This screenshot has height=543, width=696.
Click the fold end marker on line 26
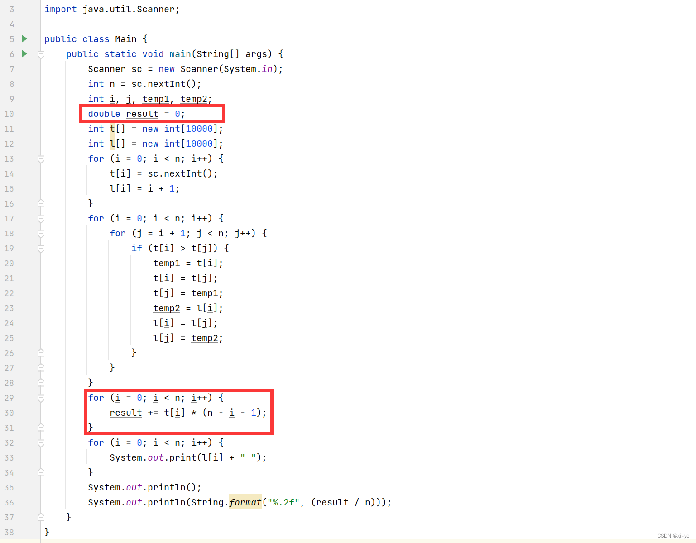click(x=41, y=353)
